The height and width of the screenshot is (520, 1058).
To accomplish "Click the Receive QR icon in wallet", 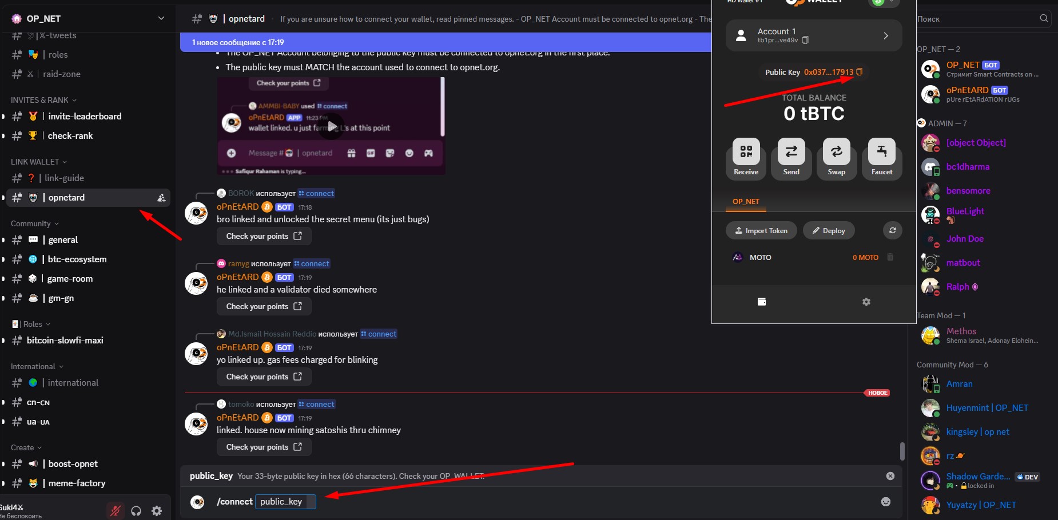I will click(746, 152).
